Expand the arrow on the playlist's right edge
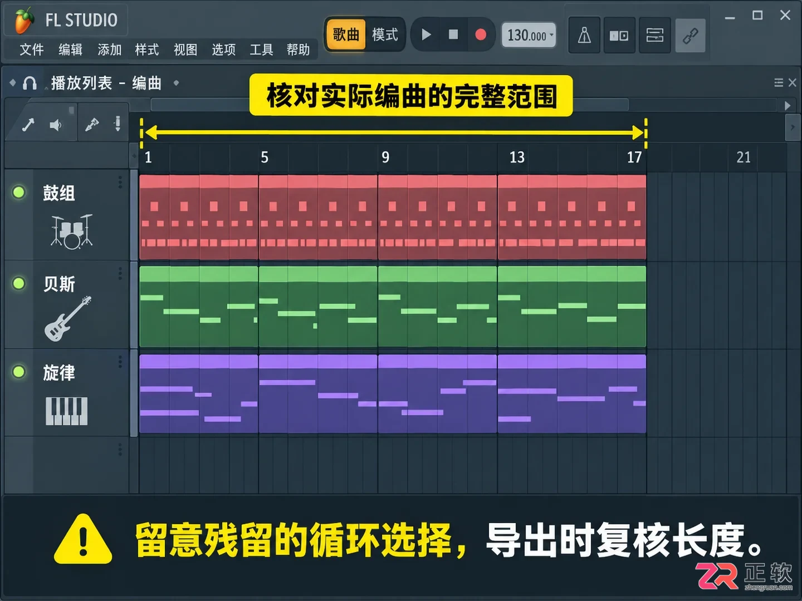802x601 pixels. 793,127
